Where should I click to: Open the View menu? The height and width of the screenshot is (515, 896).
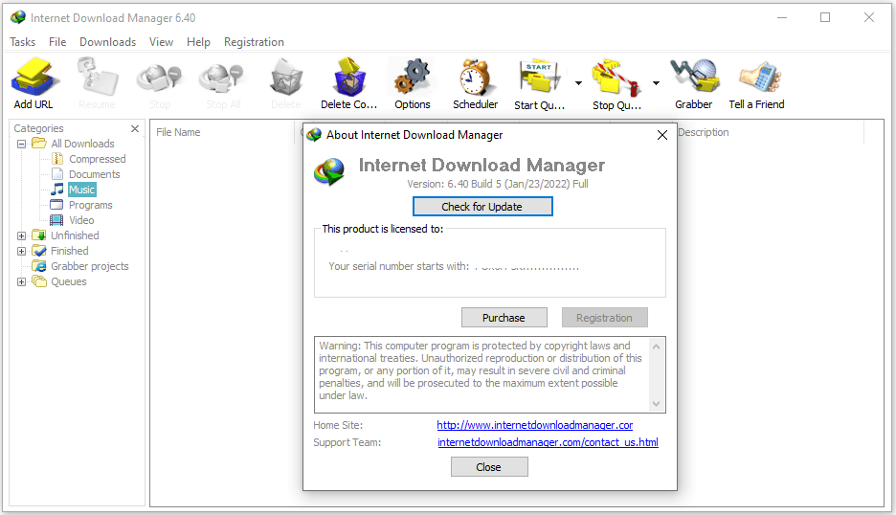click(161, 42)
